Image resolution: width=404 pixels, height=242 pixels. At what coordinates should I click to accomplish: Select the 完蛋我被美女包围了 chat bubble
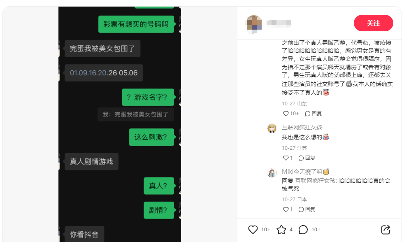click(x=102, y=49)
